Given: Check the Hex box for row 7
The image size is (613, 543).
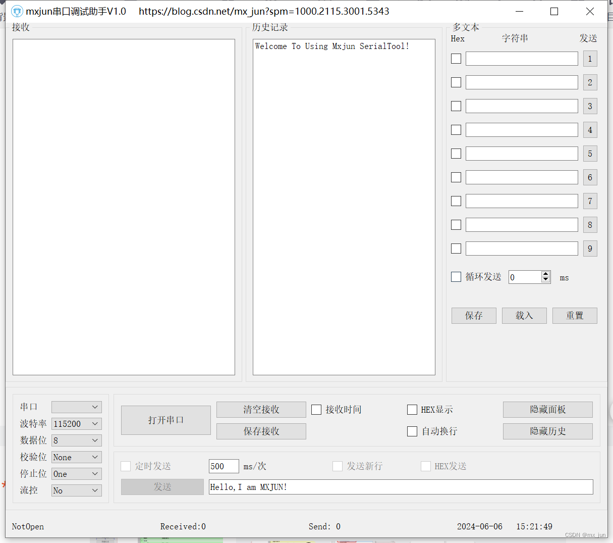Looking at the screenshot, I should click(x=456, y=201).
